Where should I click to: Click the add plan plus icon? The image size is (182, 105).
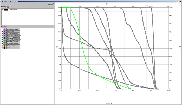[7, 7]
